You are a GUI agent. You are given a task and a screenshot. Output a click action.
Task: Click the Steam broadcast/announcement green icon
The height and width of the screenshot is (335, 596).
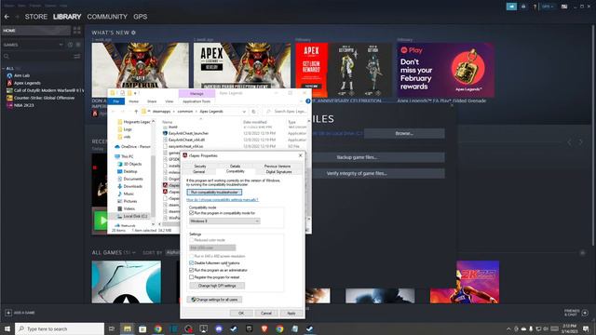coord(511,7)
